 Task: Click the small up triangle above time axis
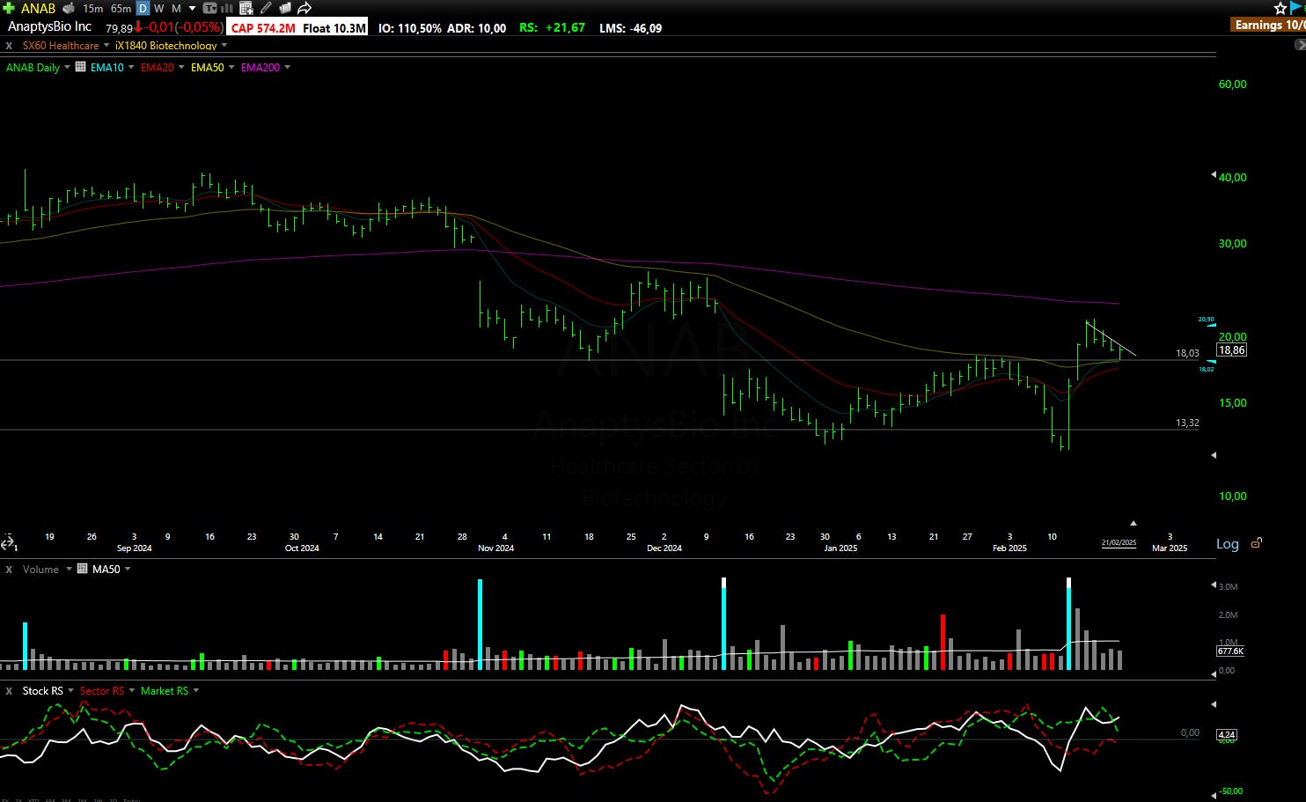coord(1134,523)
